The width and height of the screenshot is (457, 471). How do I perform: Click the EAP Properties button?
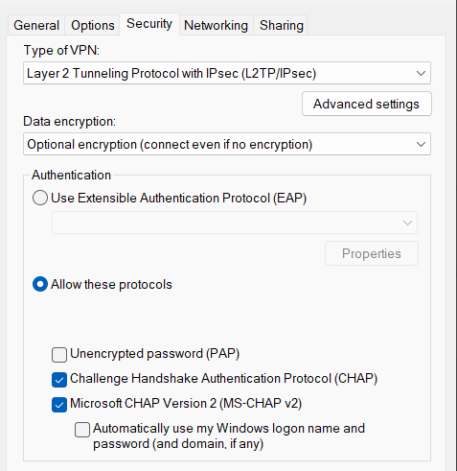coord(372,253)
